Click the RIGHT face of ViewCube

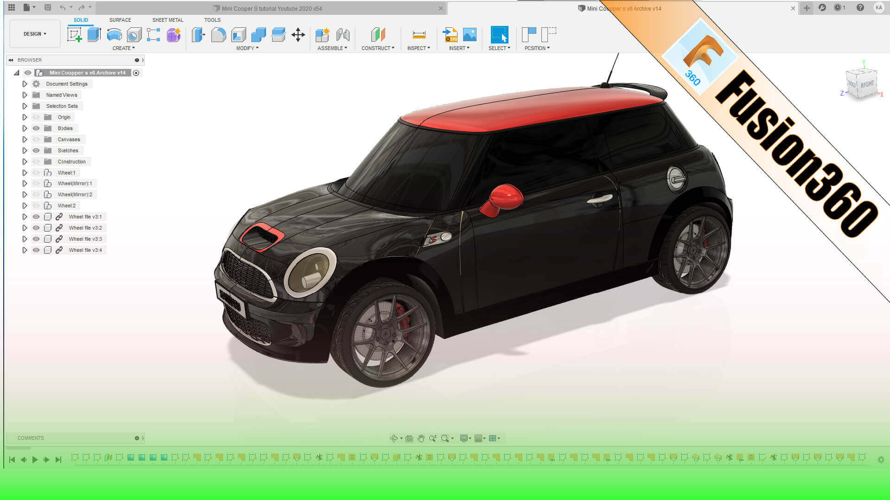867,84
